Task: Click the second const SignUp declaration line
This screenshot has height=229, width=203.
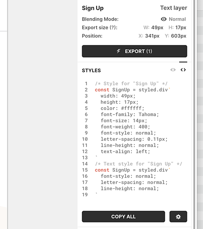Action: (x=133, y=170)
